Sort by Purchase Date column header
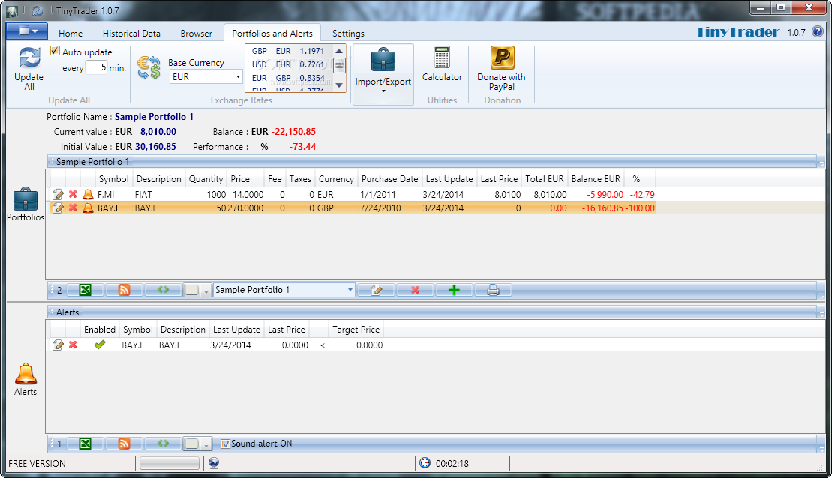 [x=389, y=179]
